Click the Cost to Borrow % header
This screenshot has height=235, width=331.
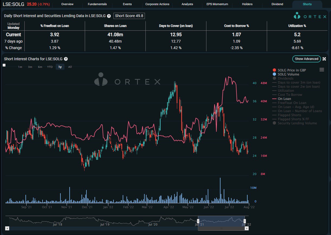pyautogui.click(x=236, y=26)
